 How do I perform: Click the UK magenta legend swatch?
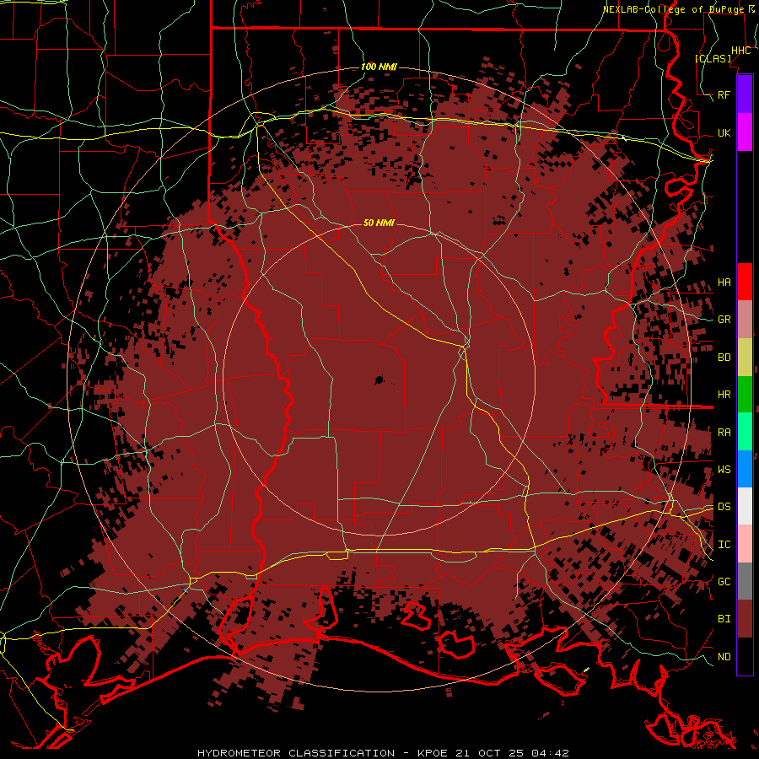coord(745,132)
